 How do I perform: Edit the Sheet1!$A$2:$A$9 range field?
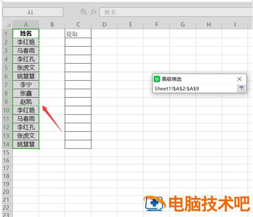tap(195, 89)
